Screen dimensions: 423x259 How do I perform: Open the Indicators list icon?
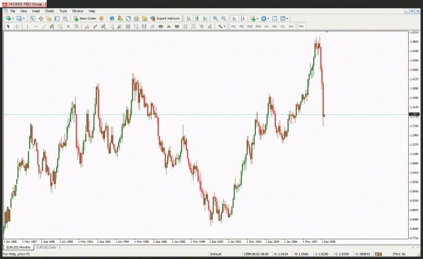coord(252,18)
